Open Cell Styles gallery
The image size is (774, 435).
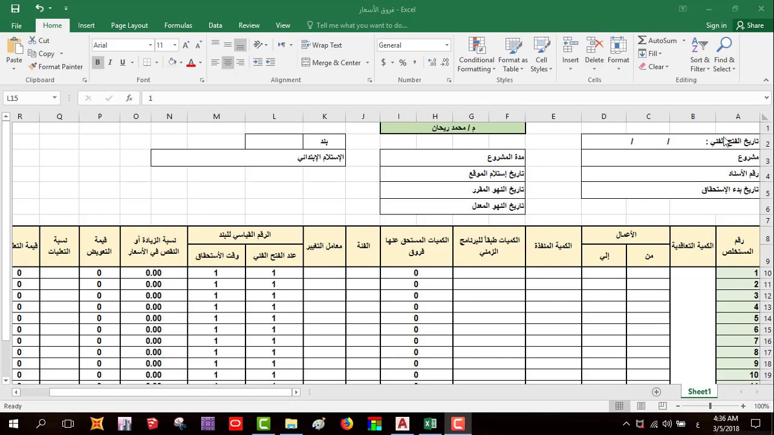541,55
